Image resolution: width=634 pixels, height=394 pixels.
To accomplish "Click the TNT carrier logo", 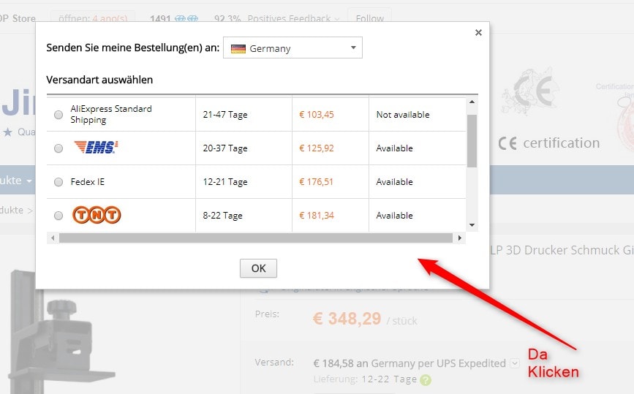I will point(96,216).
